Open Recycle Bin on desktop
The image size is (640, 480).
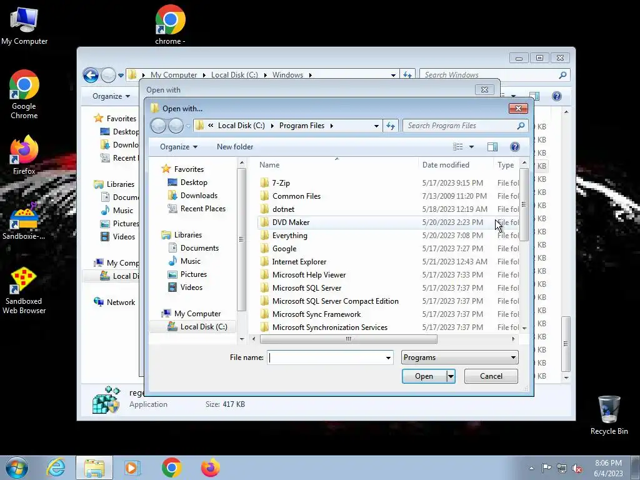tap(609, 415)
